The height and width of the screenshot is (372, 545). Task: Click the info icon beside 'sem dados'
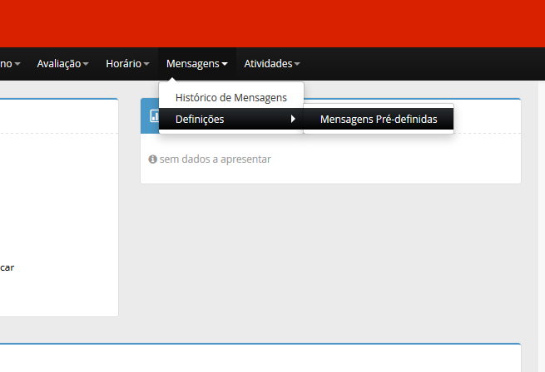pos(152,159)
